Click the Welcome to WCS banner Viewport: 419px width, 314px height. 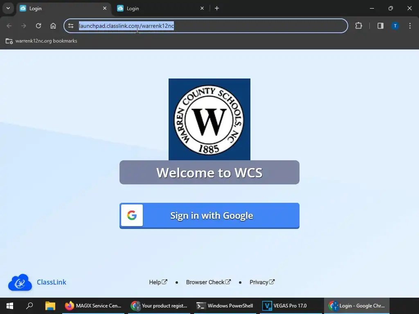coord(209,172)
